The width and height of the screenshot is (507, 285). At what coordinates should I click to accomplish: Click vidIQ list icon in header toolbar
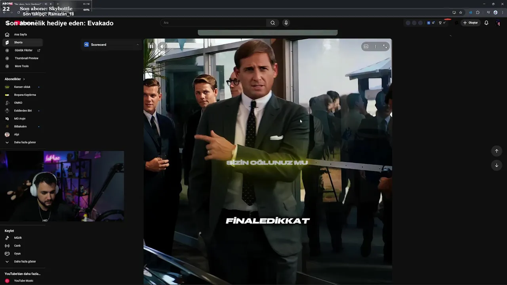[x=433, y=23]
